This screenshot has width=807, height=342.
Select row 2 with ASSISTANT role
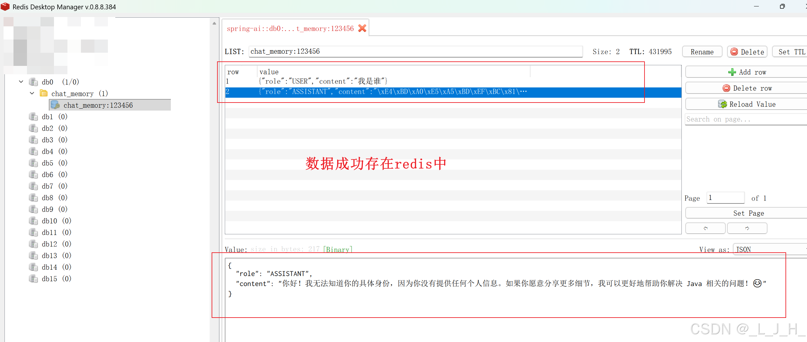click(x=453, y=92)
